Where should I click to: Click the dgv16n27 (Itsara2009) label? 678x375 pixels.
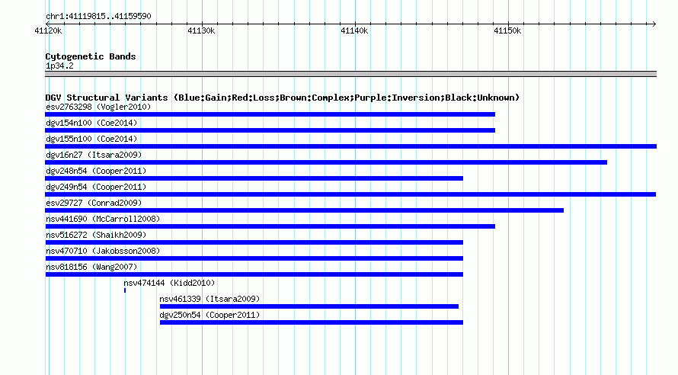point(94,155)
